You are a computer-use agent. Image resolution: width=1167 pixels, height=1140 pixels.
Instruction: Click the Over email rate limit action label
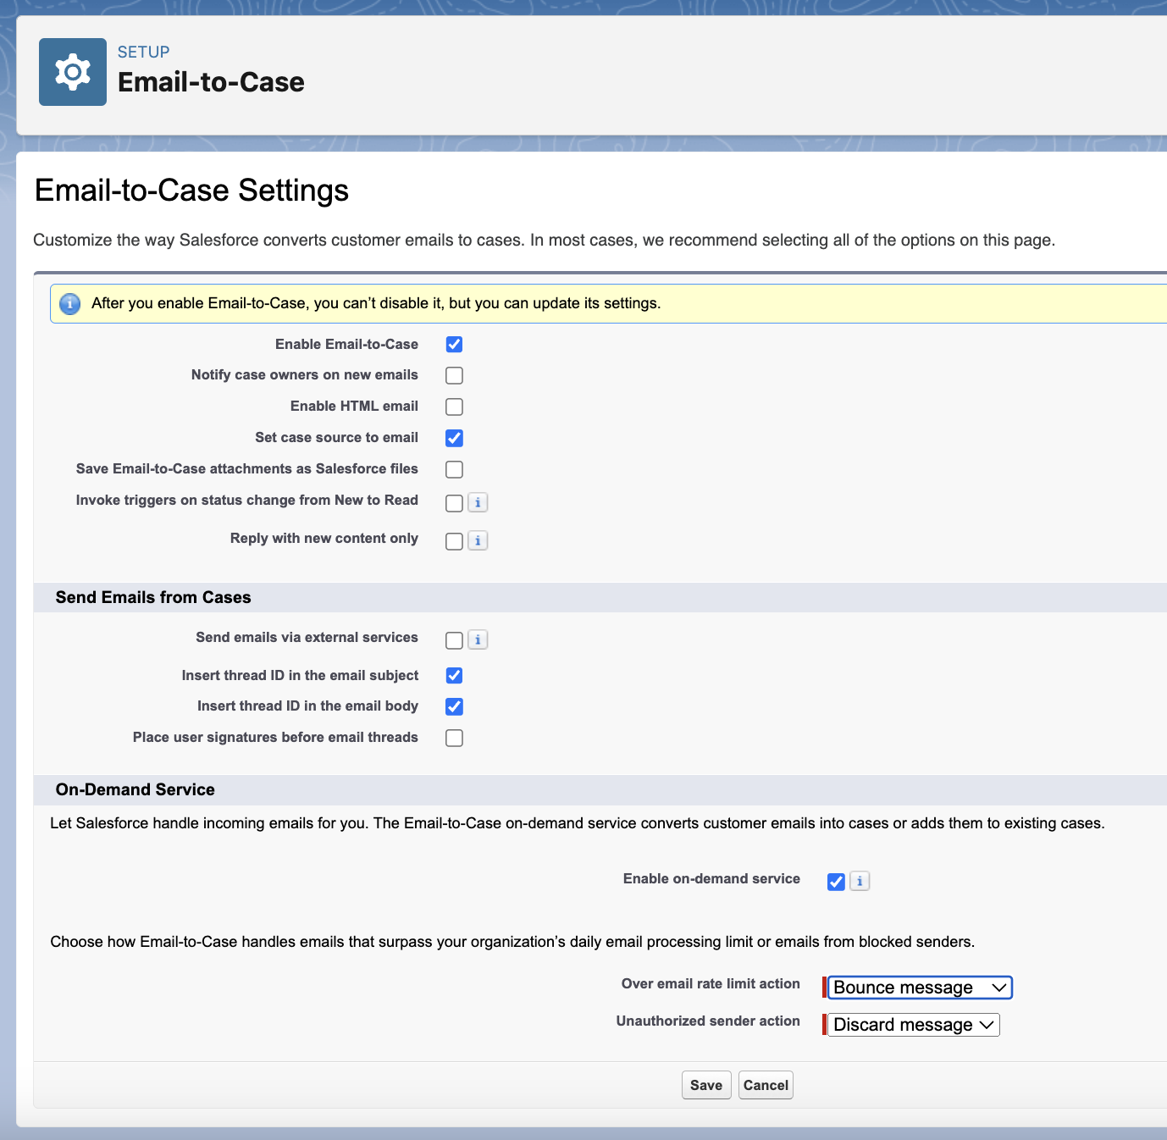(711, 983)
